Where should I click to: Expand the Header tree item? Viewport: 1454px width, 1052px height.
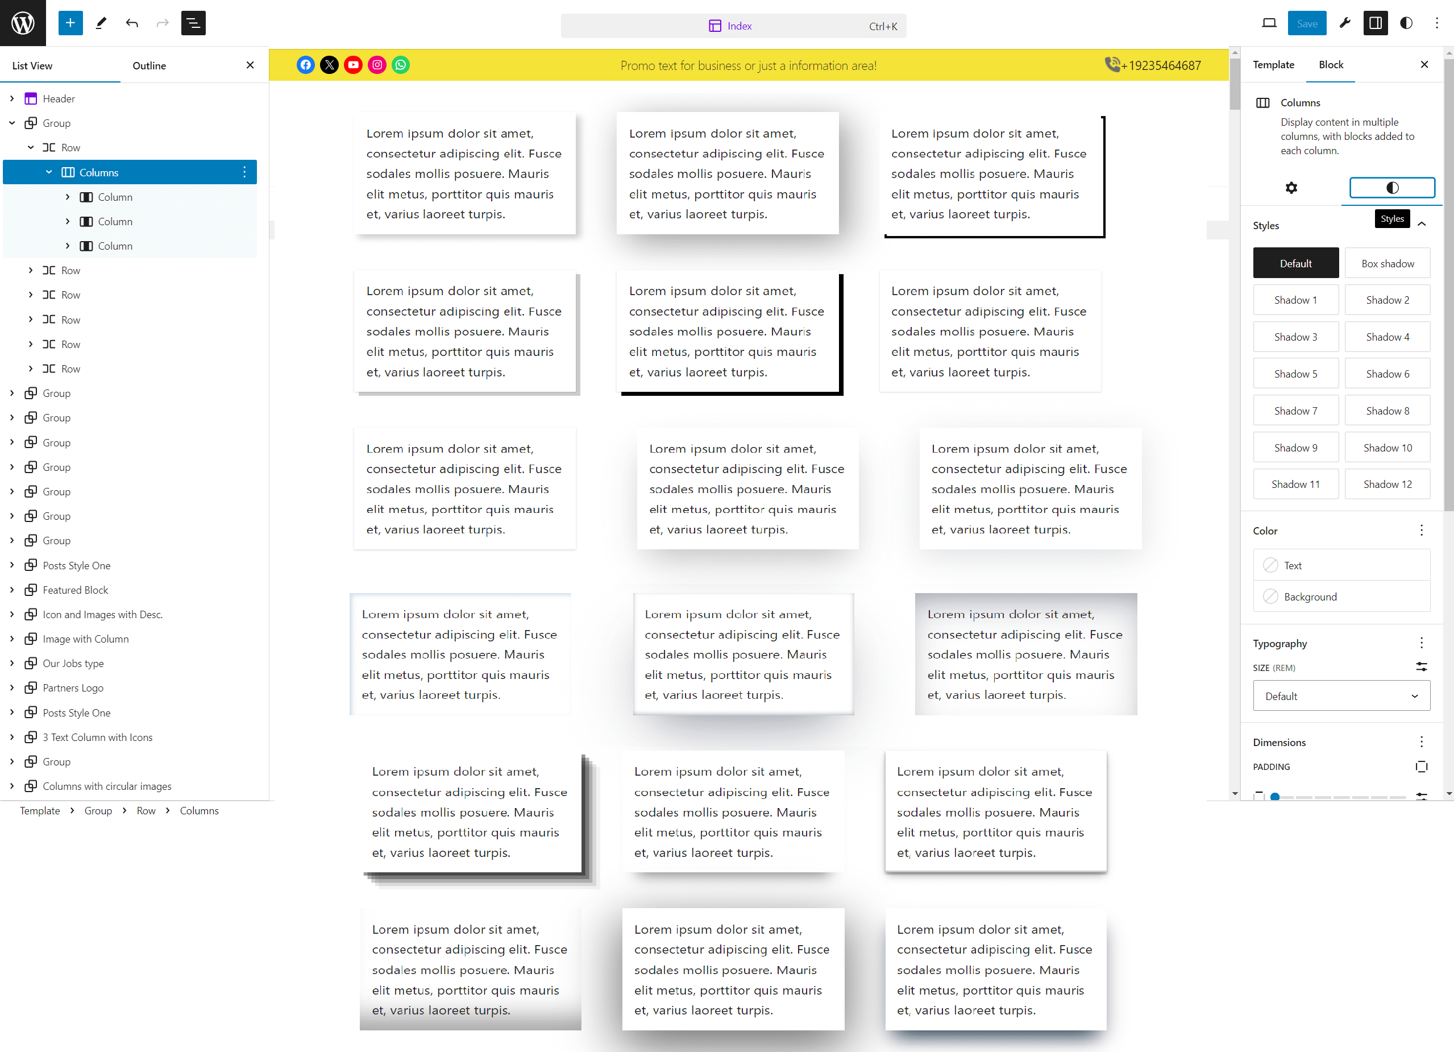(12, 99)
